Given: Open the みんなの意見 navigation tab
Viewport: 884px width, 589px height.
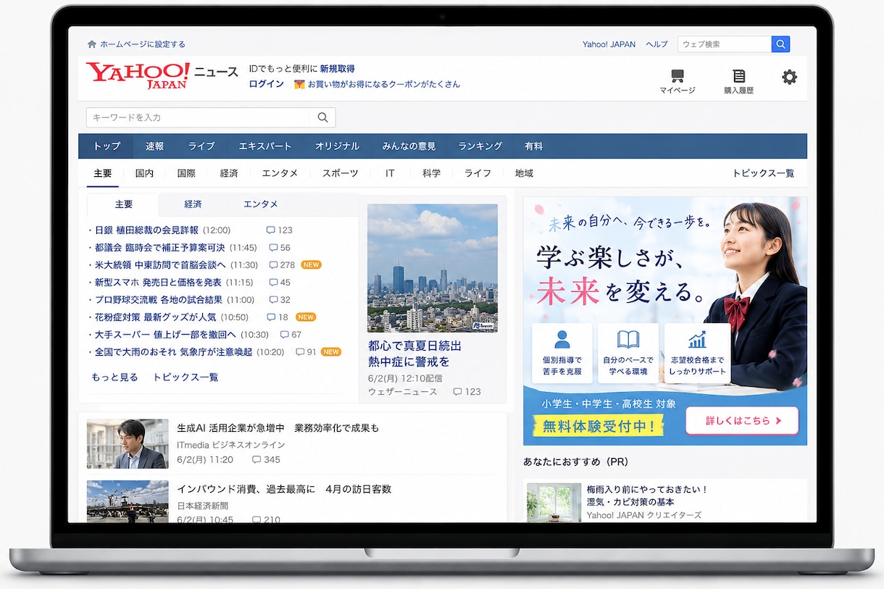Looking at the screenshot, I should coord(409,146).
